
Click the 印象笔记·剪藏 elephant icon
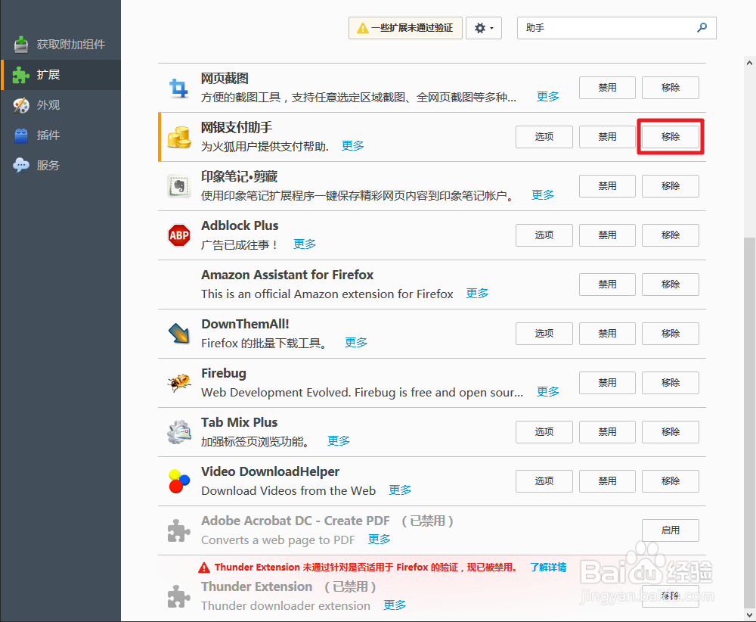tap(179, 185)
